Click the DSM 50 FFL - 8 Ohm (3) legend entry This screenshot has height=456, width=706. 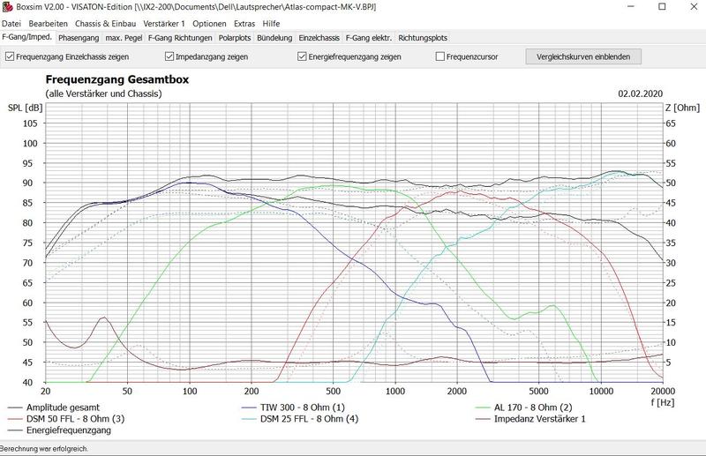(x=66, y=419)
